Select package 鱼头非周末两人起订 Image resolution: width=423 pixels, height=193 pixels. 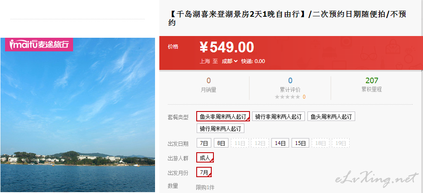[223, 117]
